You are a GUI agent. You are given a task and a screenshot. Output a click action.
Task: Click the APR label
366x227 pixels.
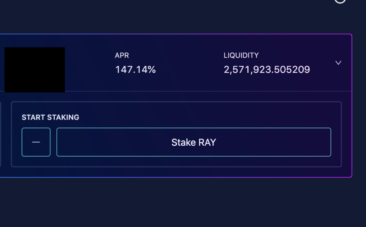[122, 55]
